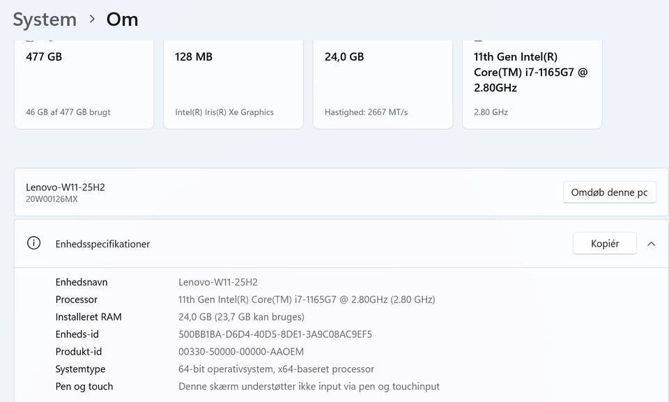The height and width of the screenshot is (402, 669).
Task: Click the info icon beside Enhedsspecifikationer
Action: 33,243
